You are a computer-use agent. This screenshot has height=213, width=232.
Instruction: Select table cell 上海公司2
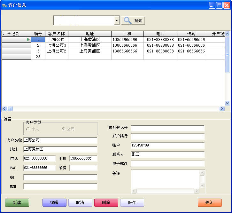(x=57, y=51)
